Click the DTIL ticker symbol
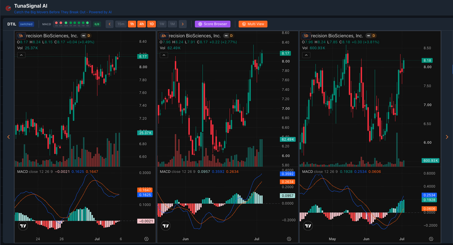This screenshot has width=453, height=245. tap(12, 24)
